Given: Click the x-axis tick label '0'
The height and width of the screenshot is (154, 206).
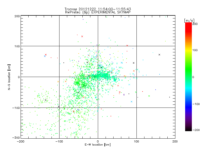Looking at the screenshot, I should (98, 141).
